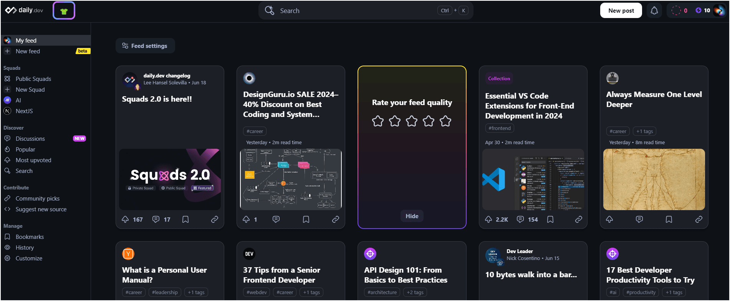Copy link of DesignGuru.io SALE post
Viewport: 730px width, 301px height.
click(336, 219)
